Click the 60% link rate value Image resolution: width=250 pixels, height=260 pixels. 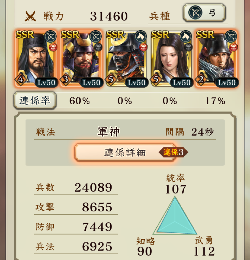(80, 101)
